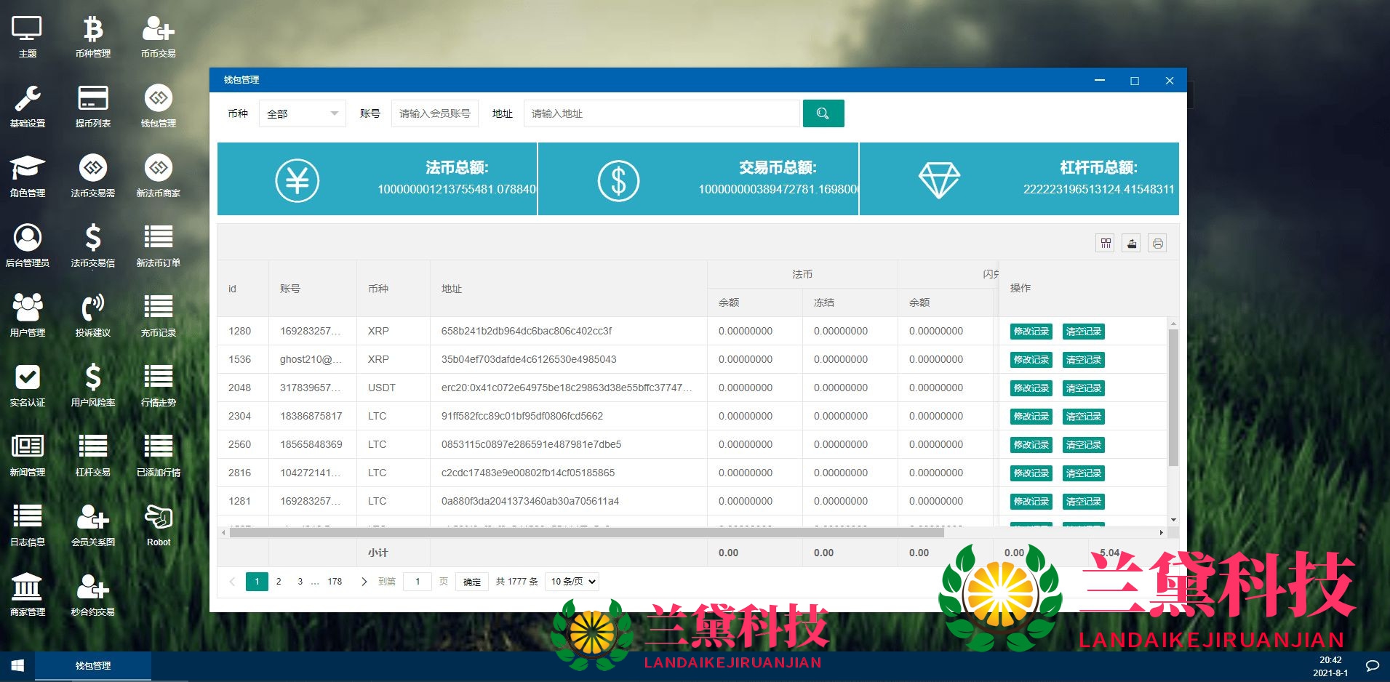This screenshot has height=682, width=1390.
Task: Jump to last page 178
Action: point(335,582)
